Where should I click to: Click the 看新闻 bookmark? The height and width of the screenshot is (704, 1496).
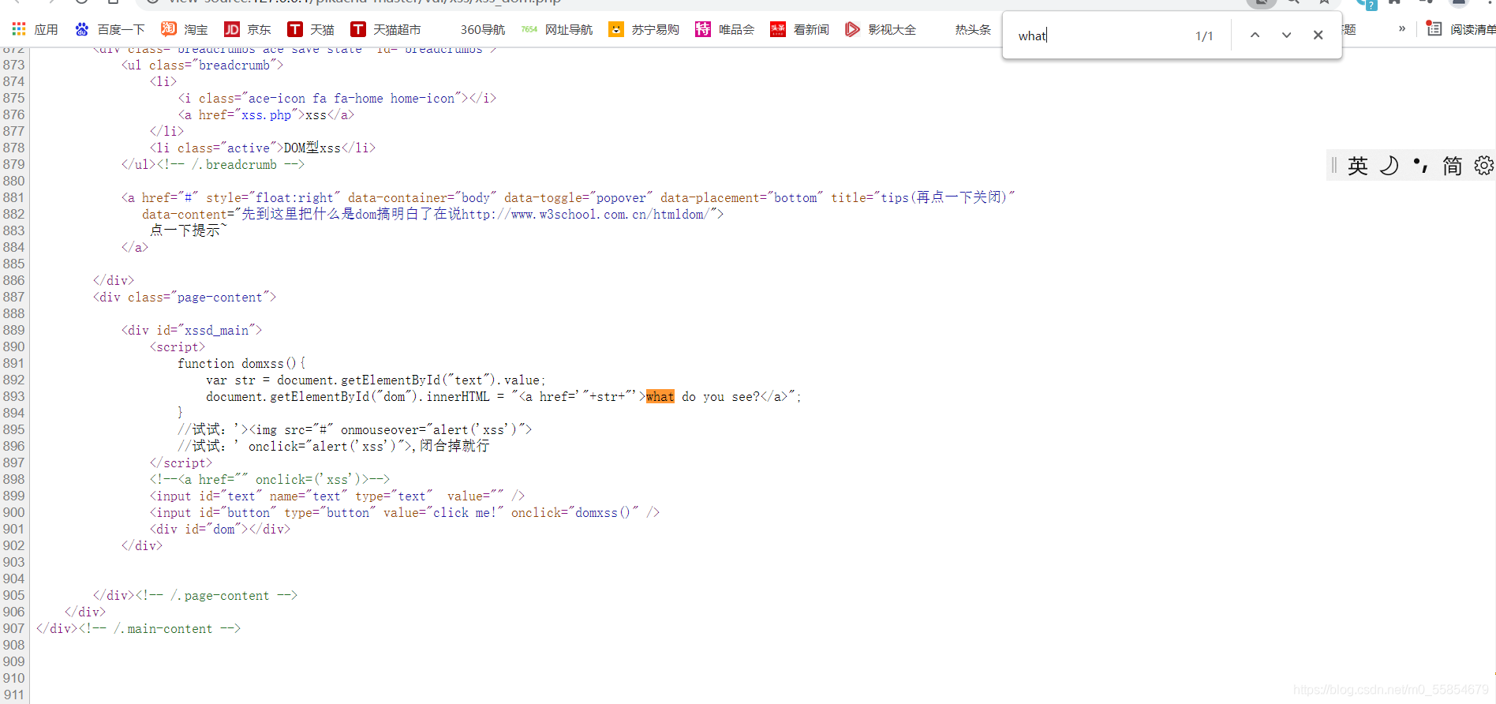click(x=799, y=29)
